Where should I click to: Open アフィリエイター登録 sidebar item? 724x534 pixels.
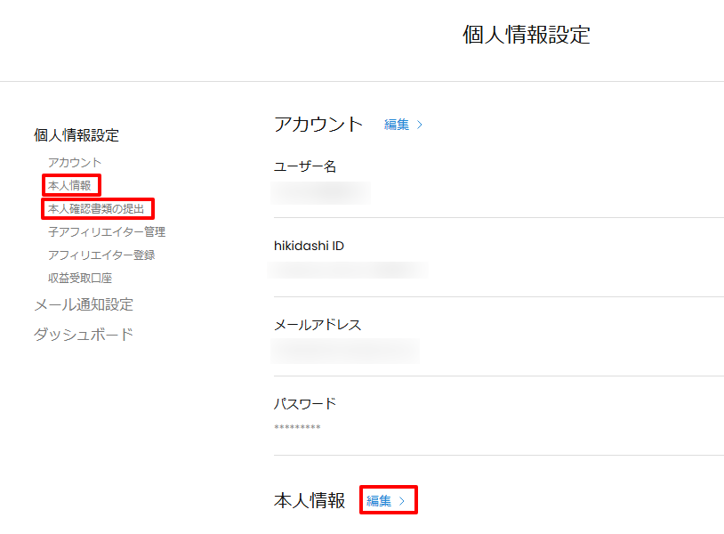101,255
